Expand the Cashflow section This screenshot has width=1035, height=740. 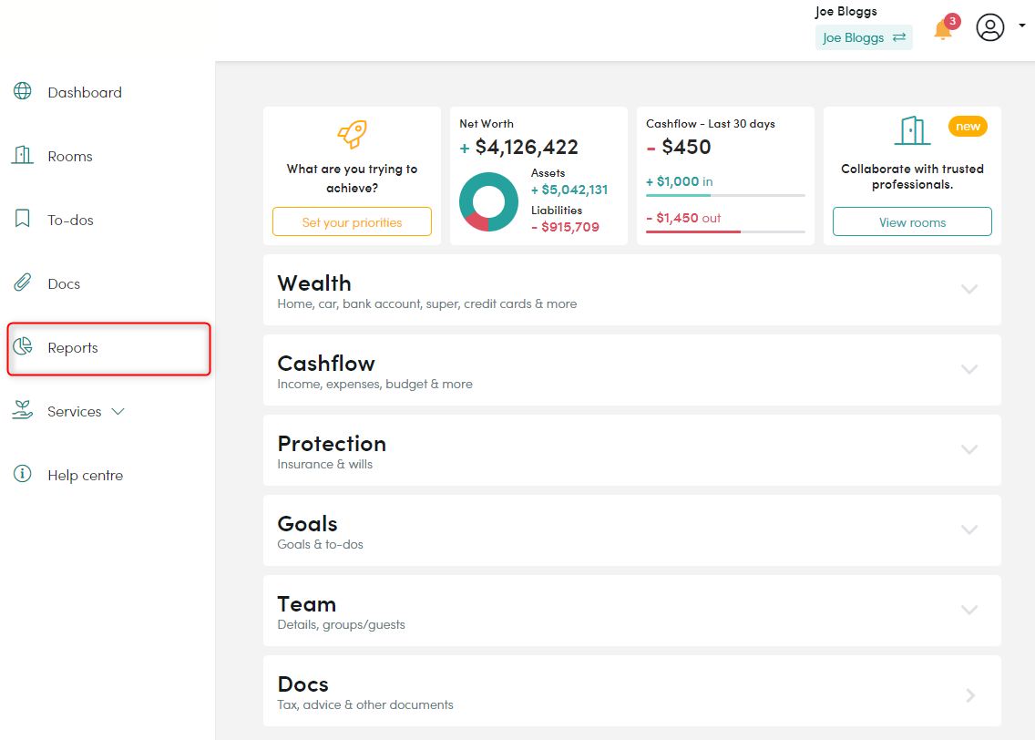[x=969, y=369]
